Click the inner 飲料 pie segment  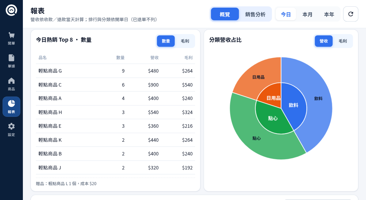(293, 105)
